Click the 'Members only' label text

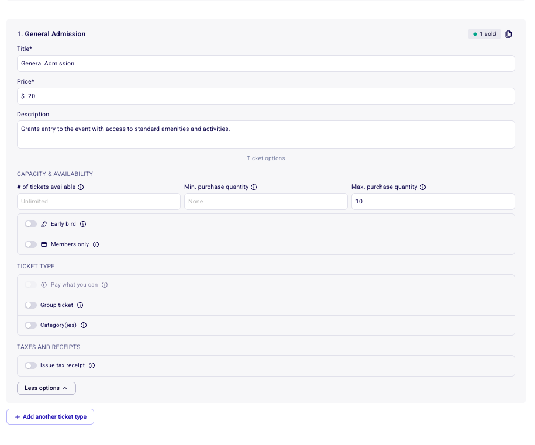(x=70, y=244)
